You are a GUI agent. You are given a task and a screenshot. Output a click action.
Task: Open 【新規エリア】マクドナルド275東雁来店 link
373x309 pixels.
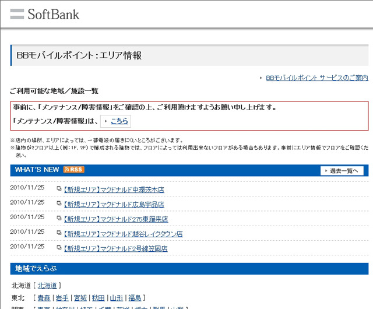pos(116,219)
